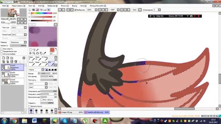Delete the selected layer with trash icon
The height and width of the screenshot is (124, 221).
click(x=16, y=62)
